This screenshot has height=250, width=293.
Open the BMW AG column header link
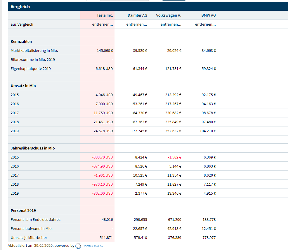coord(208,15)
